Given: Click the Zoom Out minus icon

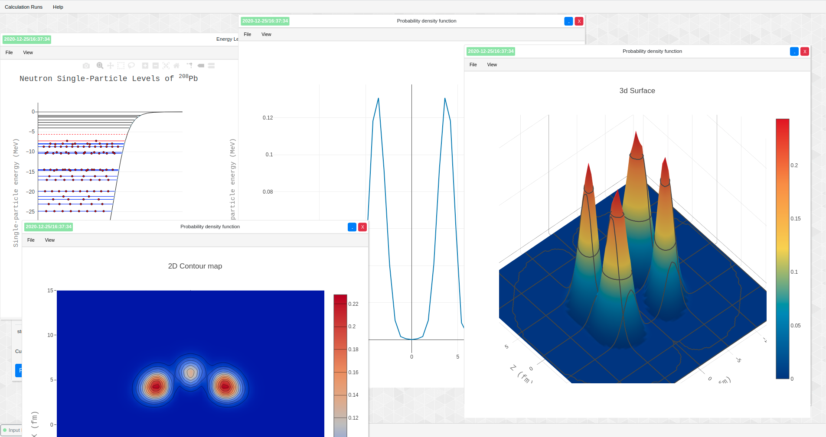Looking at the screenshot, I should tap(156, 66).
